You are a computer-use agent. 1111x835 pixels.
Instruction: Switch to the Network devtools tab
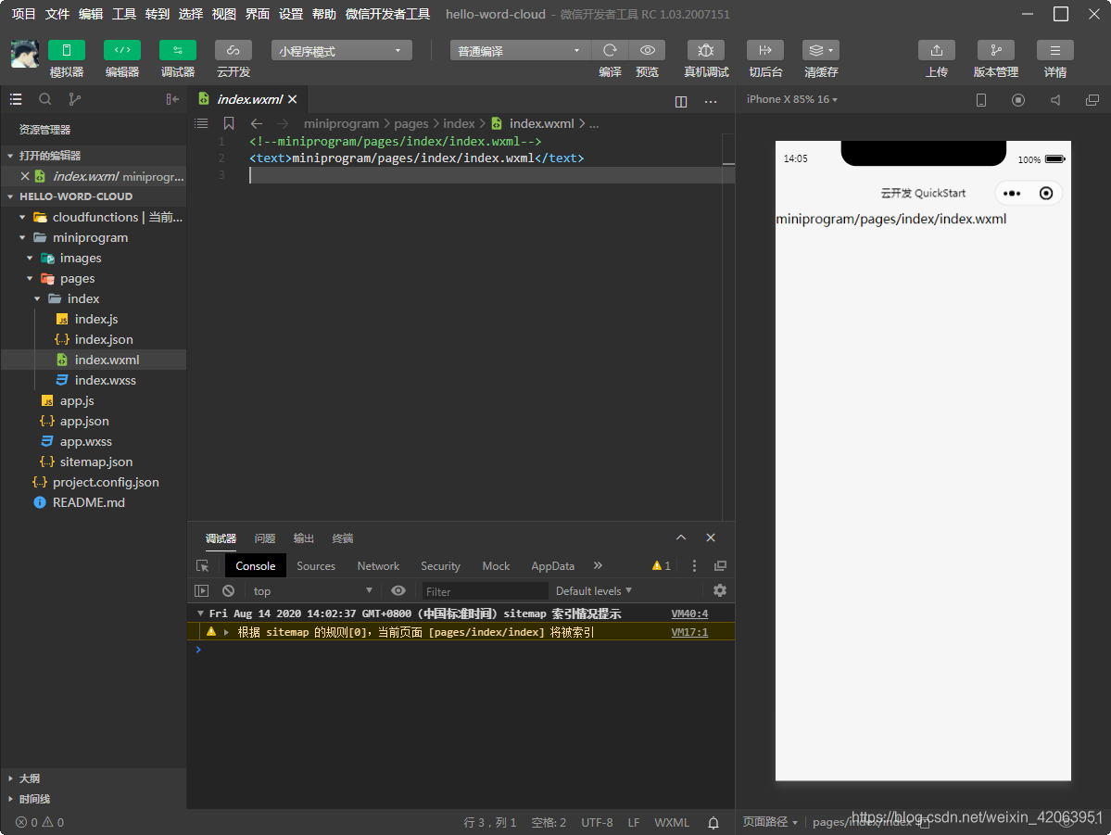coord(378,565)
